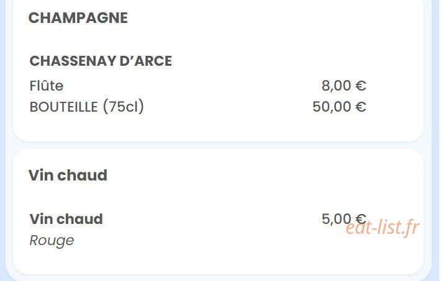Viewport: 441px width, 281px height.
Task: Open the eat-list.fr watermark link
Action: (383, 227)
